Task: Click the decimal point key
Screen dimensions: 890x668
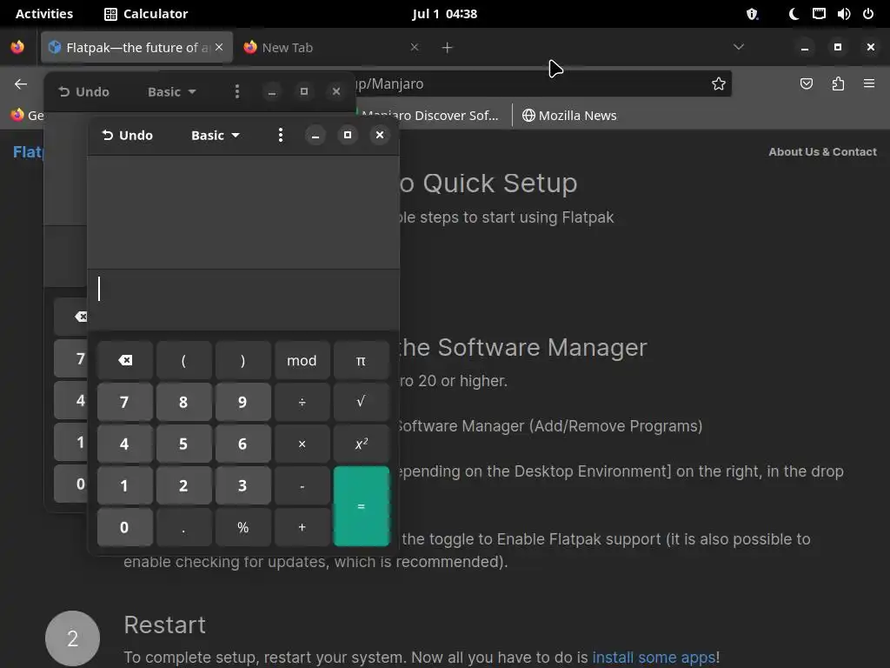Action: point(184,527)
